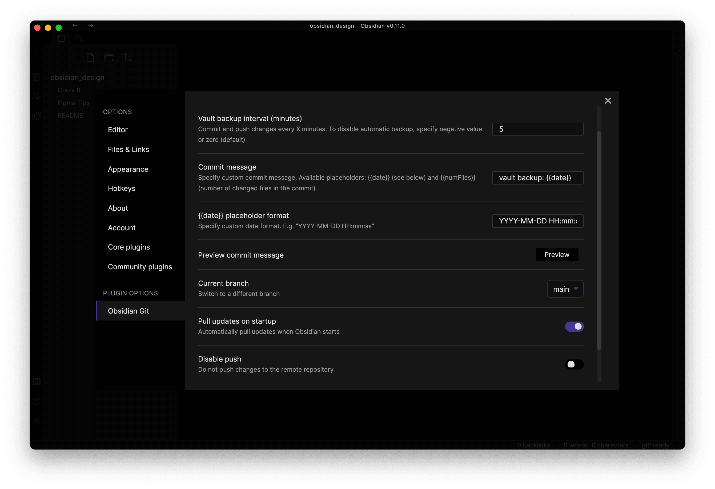Viewport: 715px width, 489px height.
Task: Enable the Disable push toggle
Action: pyautogui.click(x=574, y=364)
